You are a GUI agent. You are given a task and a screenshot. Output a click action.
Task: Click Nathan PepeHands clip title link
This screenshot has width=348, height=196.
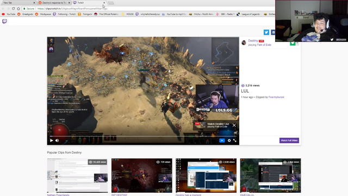58,195
